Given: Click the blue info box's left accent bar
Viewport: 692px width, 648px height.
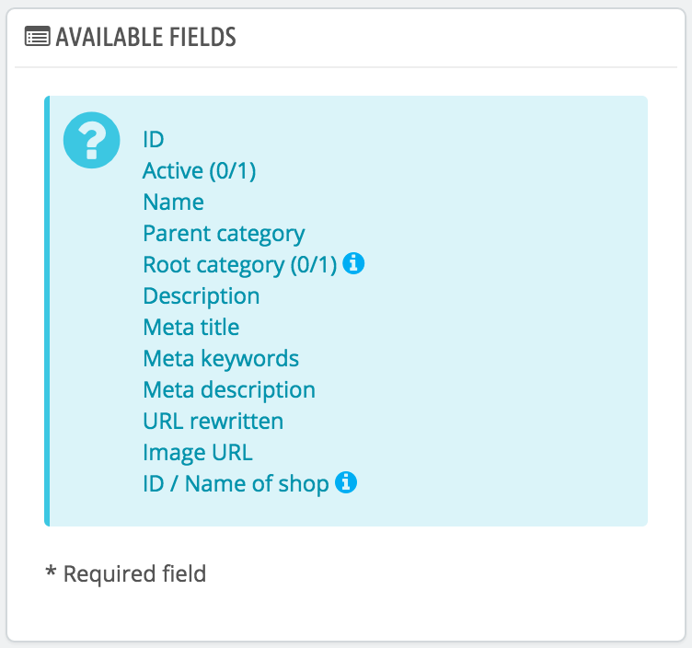Looking at the screenshot, I should point(47,311).
